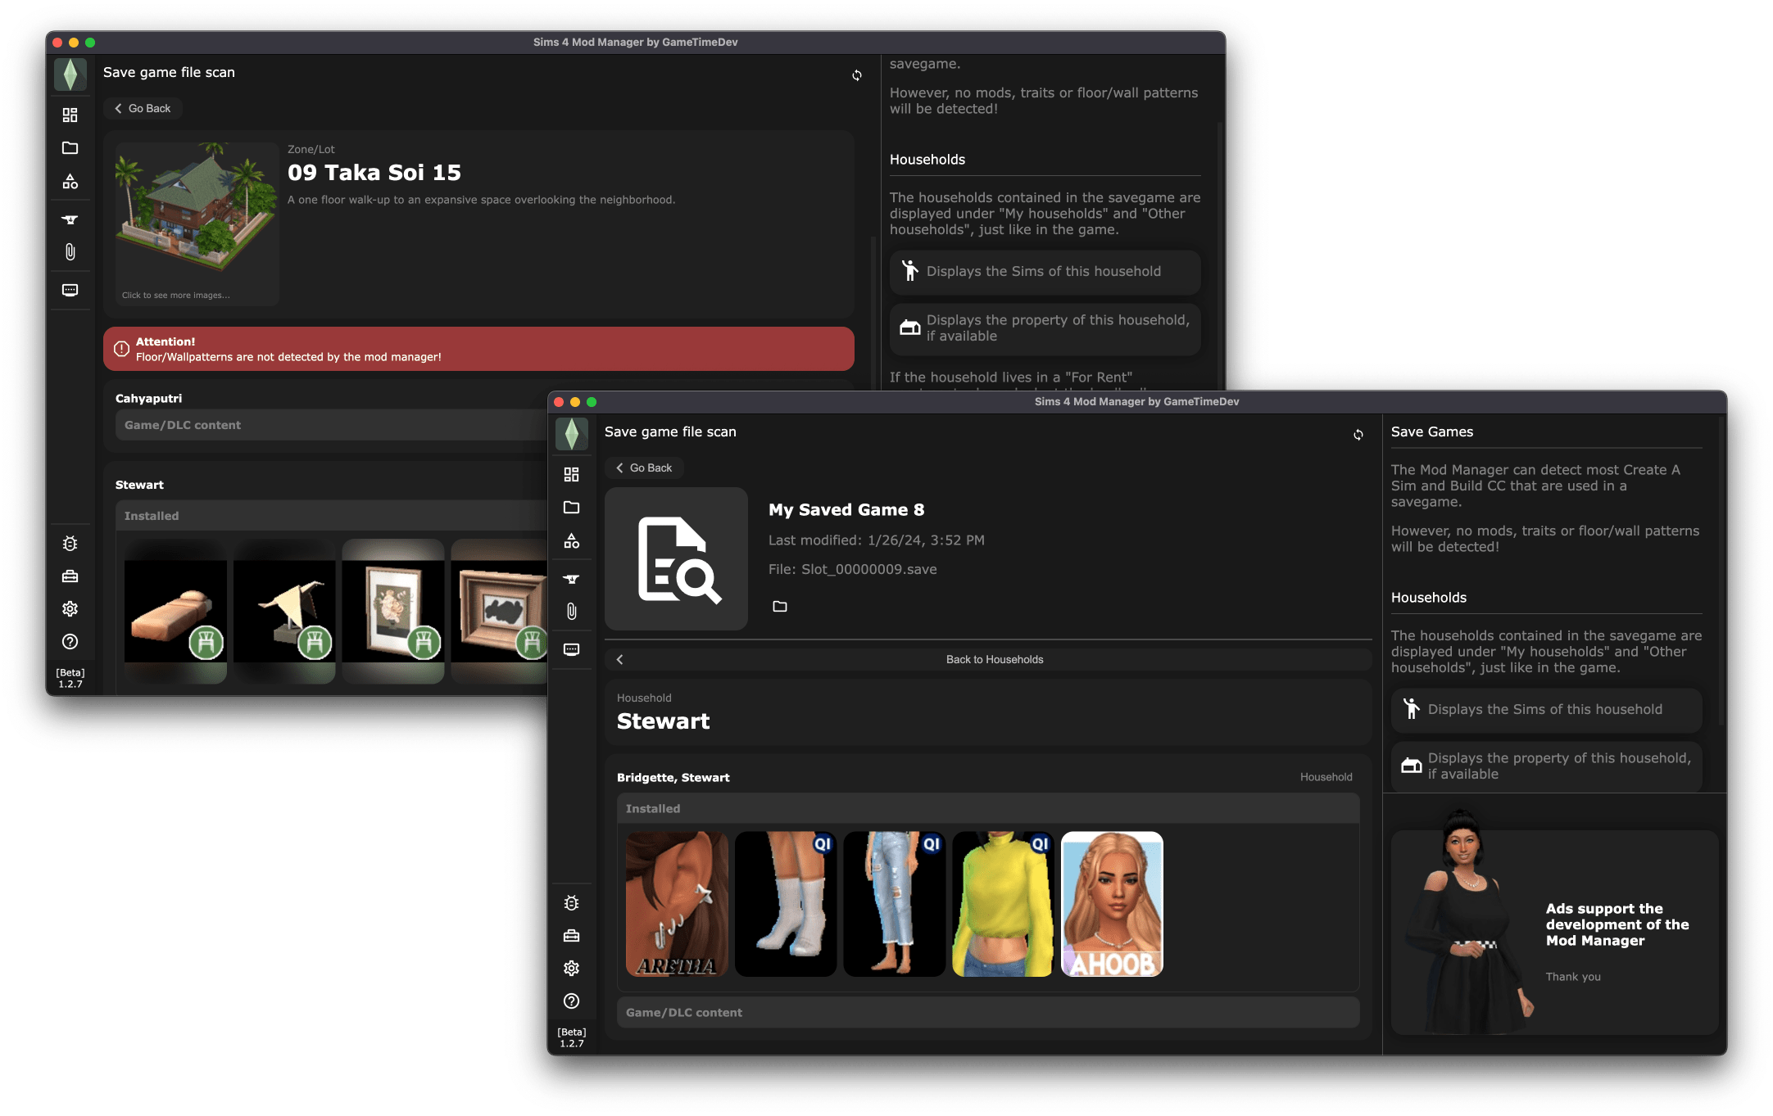
Task: Open dashboard icon in back window sidebar
Action: [70, 115]
